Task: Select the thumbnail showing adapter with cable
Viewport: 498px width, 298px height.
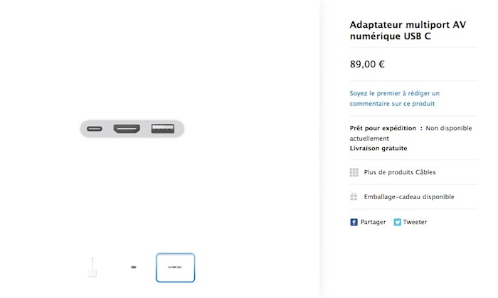Action: click(92, 268)
